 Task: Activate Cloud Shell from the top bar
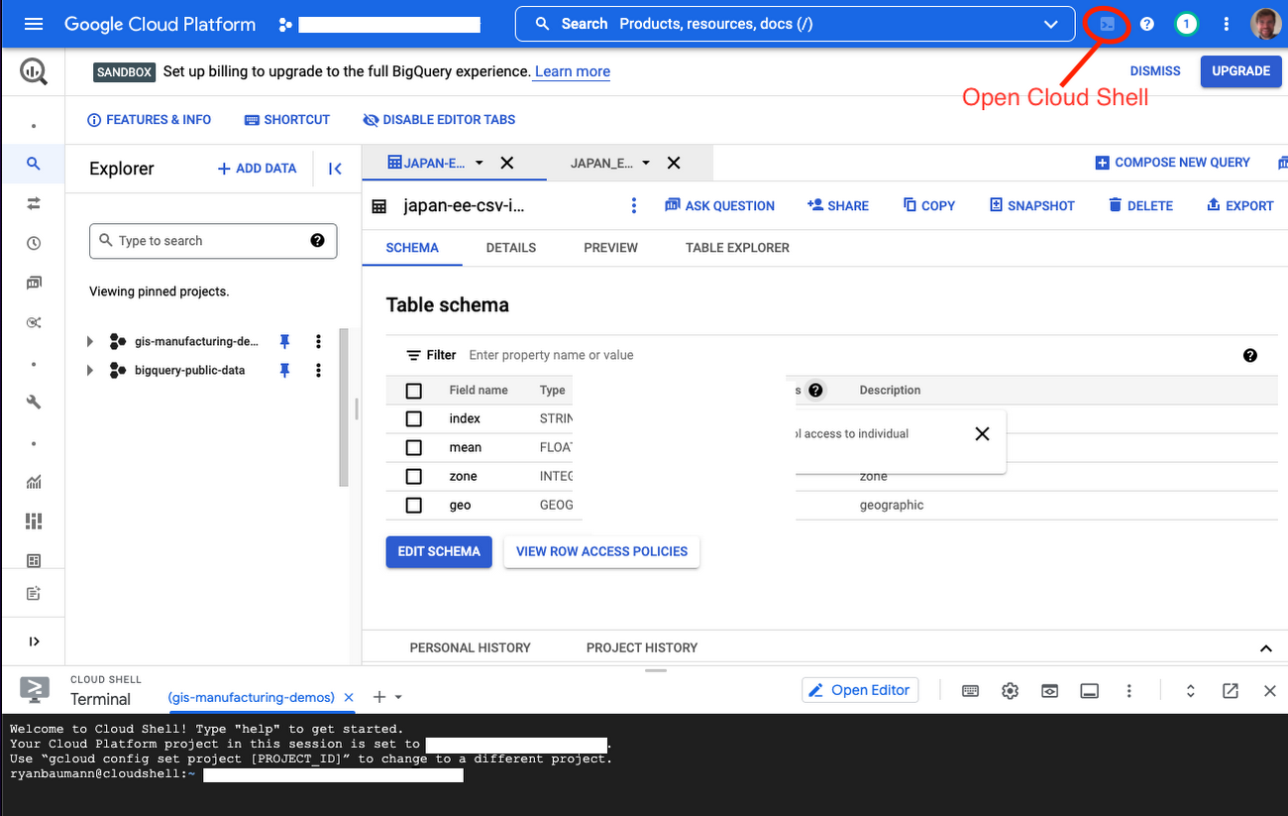1108,24
